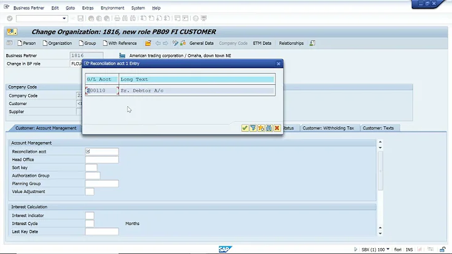The height and width of the screenshot is (254, 452).
Task: Click the Generate Shortcut icon
Action: pyautogui.click(x=185, y=18)
